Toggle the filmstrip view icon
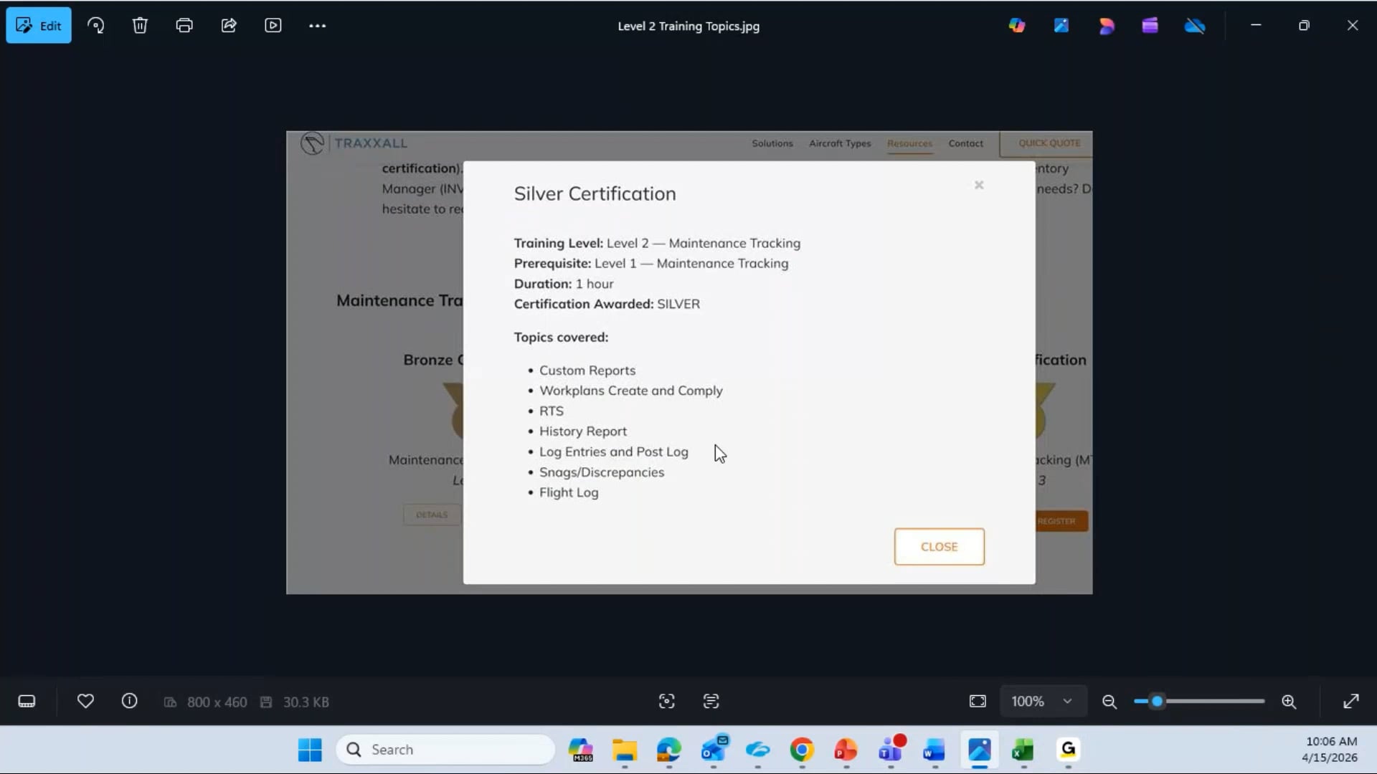The width and height of the screenshot is (1377, 774). point(27,702)
